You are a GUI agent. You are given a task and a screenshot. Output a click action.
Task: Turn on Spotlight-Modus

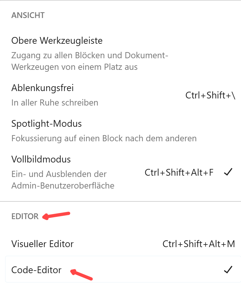point(46,124)
